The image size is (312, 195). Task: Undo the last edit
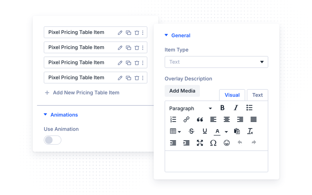(240, 142)
